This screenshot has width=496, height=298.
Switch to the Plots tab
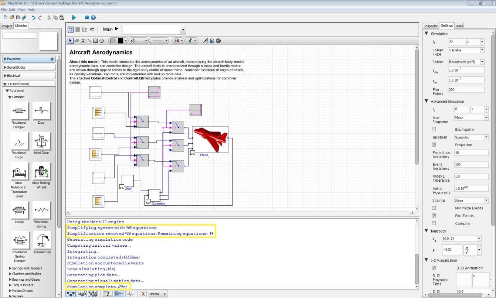coord(459,26)
